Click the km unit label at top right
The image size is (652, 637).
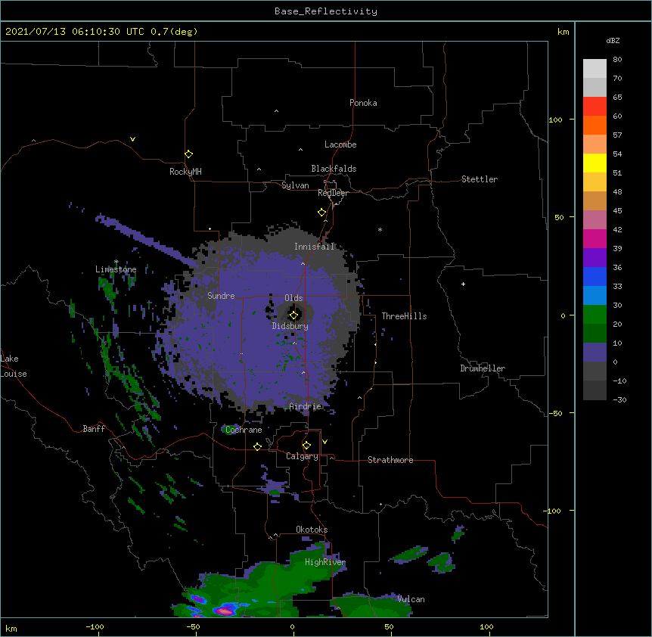click(x=563, y=32)
